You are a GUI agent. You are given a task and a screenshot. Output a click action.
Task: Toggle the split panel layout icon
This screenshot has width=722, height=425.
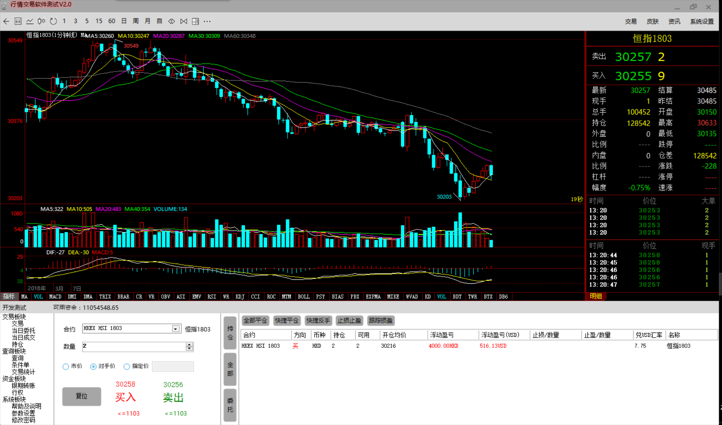point(196,21)
